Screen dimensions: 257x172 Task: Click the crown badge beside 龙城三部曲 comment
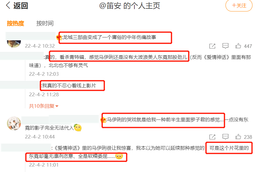point(59,37)
